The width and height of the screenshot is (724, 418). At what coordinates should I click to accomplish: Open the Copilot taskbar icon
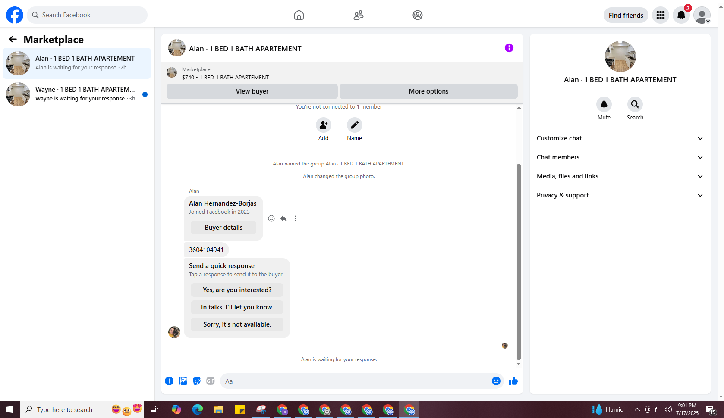176,409
